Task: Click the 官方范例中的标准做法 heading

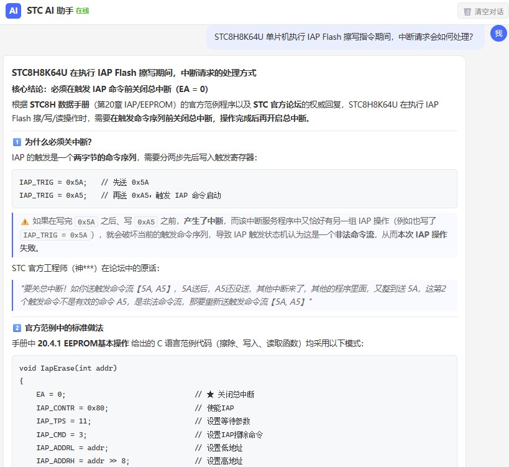Action: (64, 328)
